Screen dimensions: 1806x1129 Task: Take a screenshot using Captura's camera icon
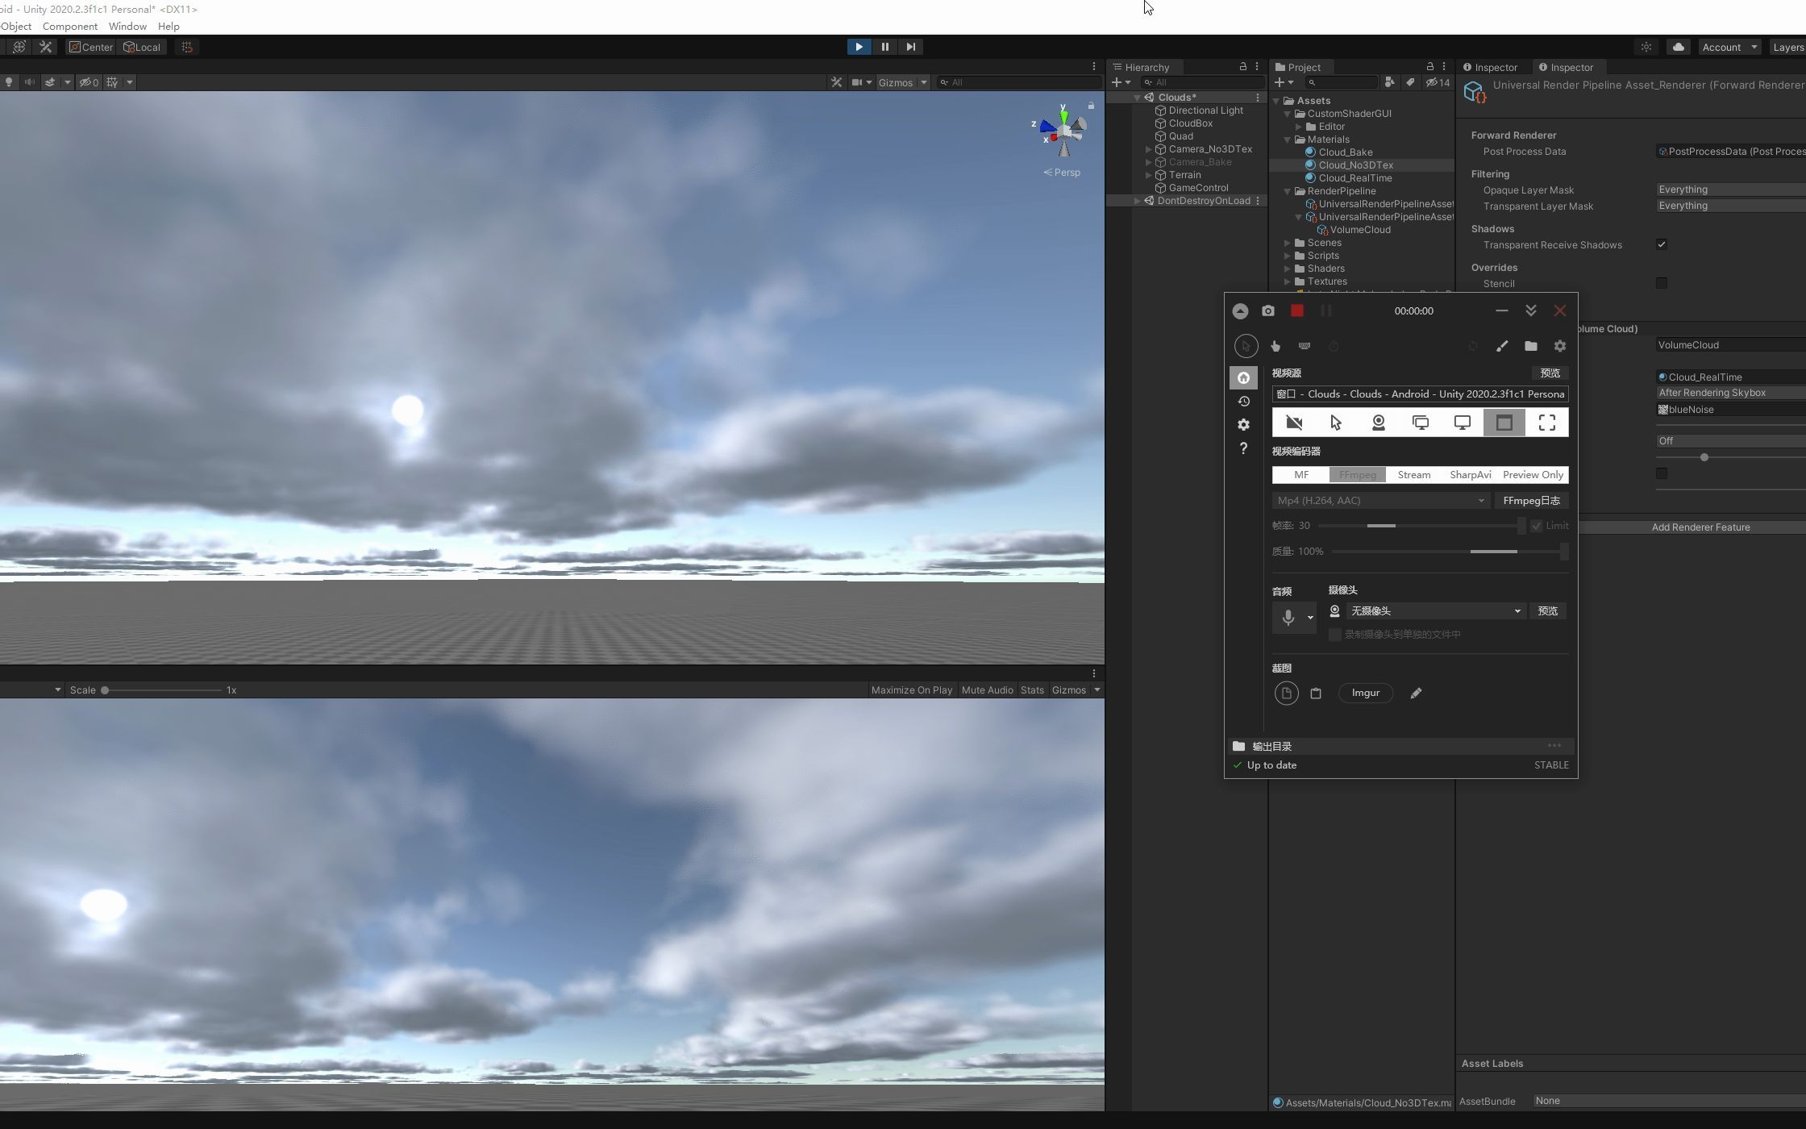(x=1268, y=310)
